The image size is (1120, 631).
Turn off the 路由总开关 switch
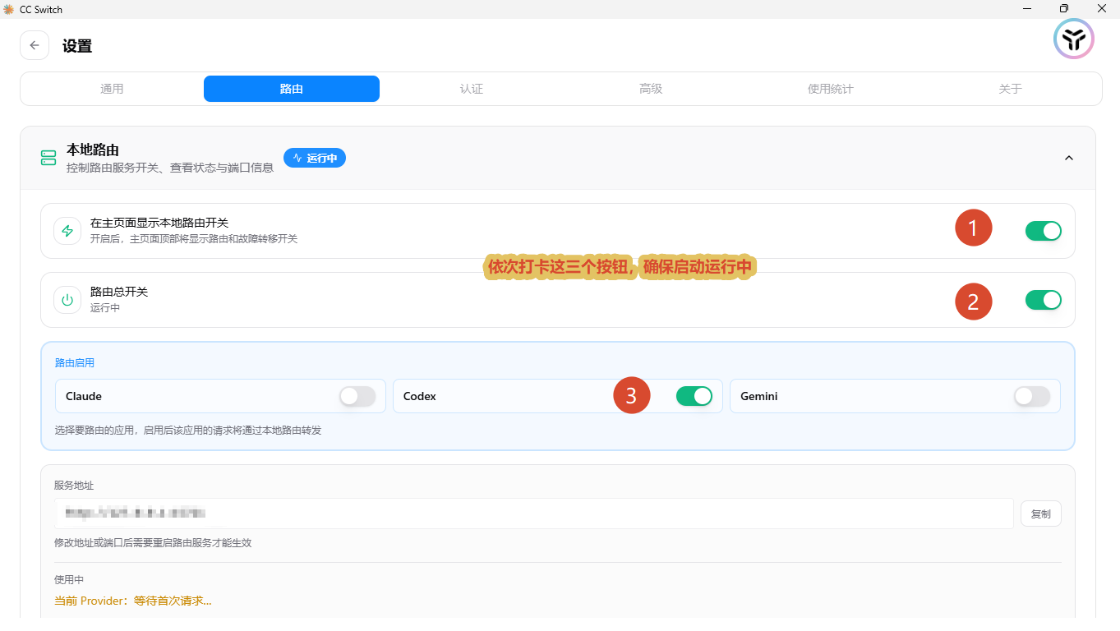pos(1044,300)
